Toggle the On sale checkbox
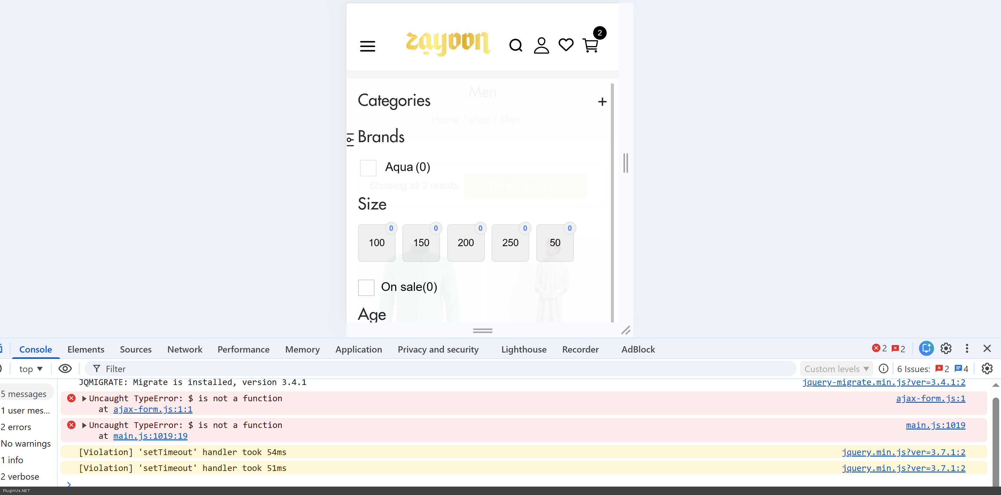 click(x=366, y=287)
